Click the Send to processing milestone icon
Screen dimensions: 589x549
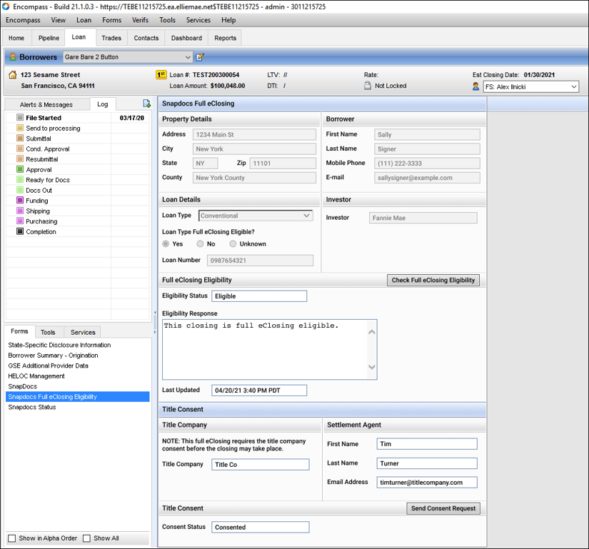click(x=20, y=128)
